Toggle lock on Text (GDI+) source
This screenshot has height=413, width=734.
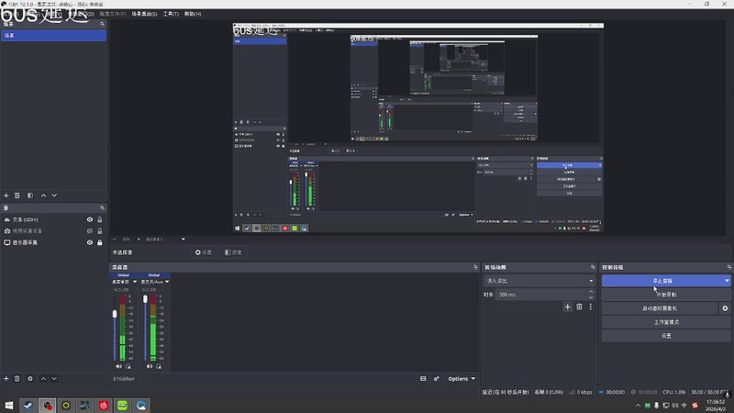tap(100, 219)
